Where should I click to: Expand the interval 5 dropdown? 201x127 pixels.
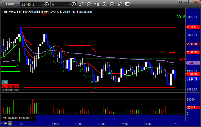point(68,4)
